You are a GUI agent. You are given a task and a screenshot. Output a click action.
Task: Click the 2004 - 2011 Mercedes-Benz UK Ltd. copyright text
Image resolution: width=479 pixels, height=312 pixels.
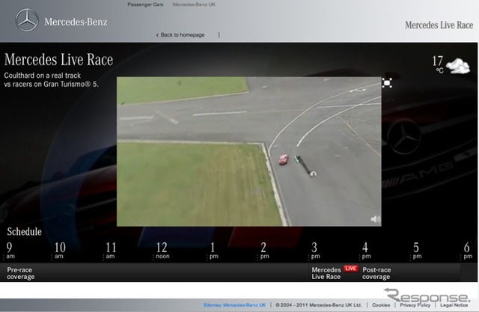coord(319,305)
